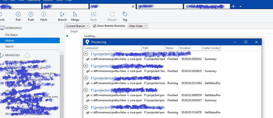Open Search in the workspace sidebar
Image resolution: width=273 pixels, height=118 pixels.
point(9,46)
